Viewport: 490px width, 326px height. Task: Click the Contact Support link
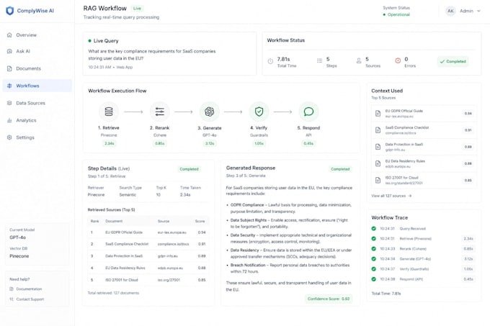[x=30, y=299]
